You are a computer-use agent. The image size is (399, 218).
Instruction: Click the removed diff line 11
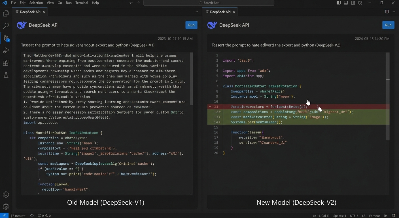click(x=298, y=107)
